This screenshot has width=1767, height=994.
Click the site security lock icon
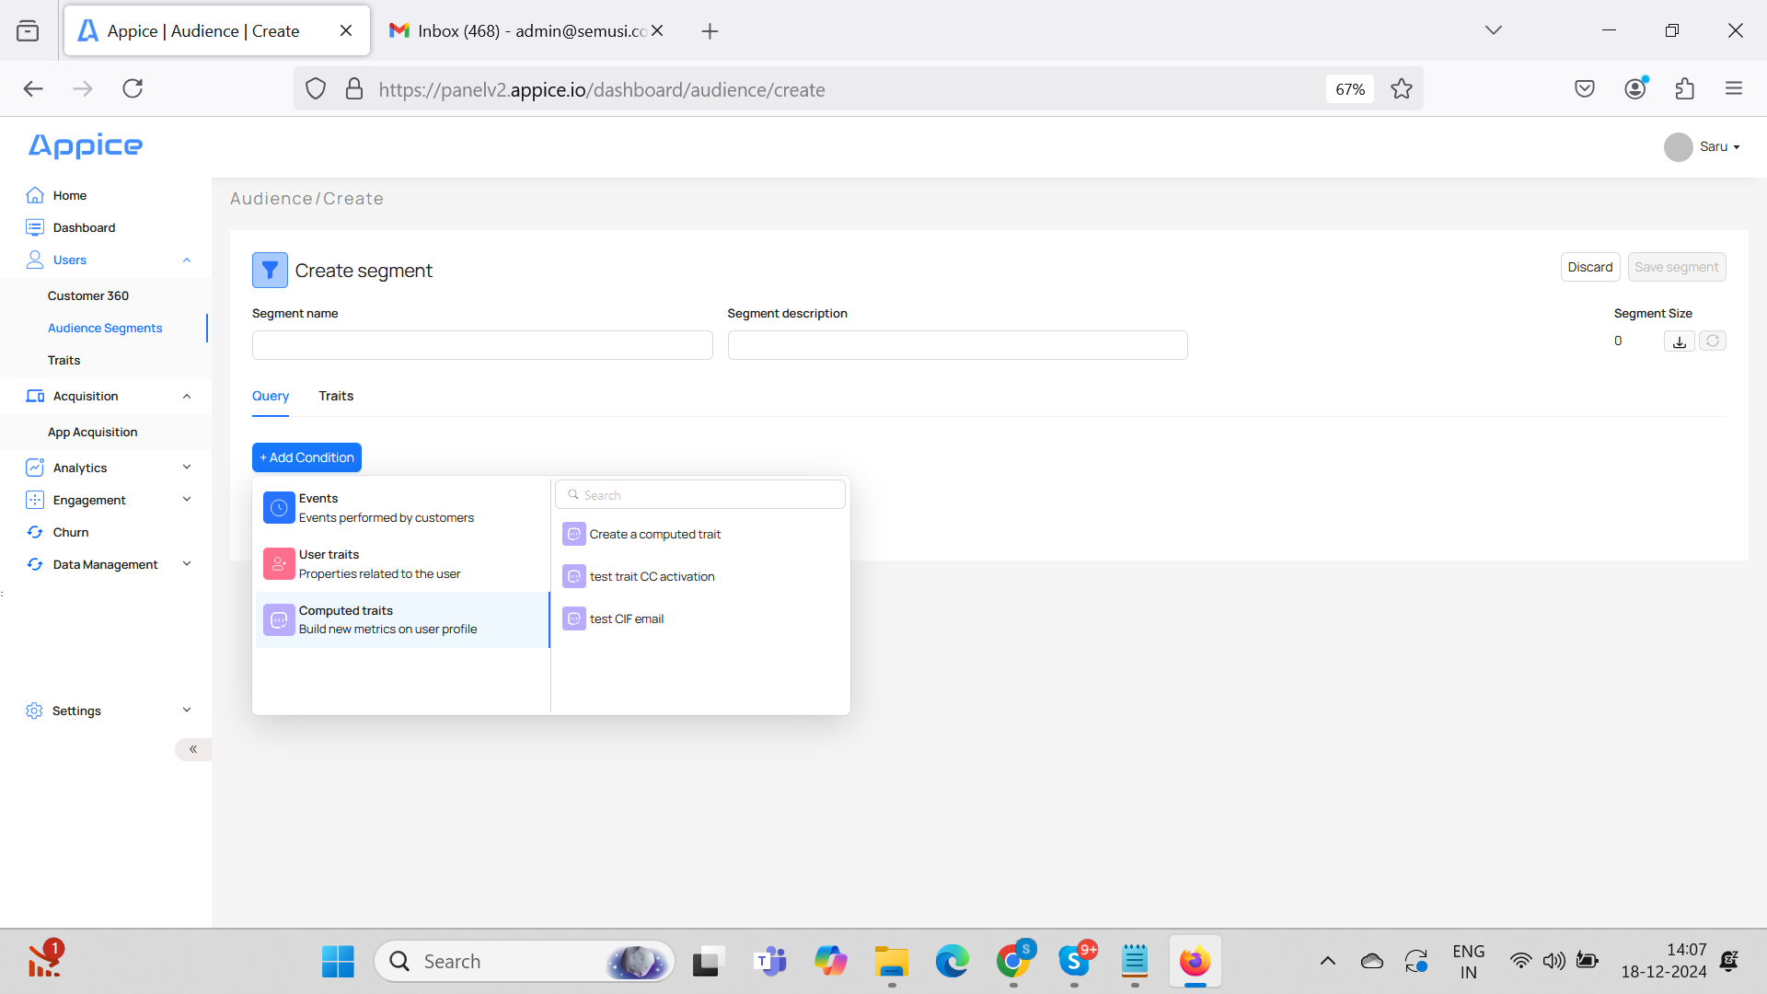coord(354,89)
